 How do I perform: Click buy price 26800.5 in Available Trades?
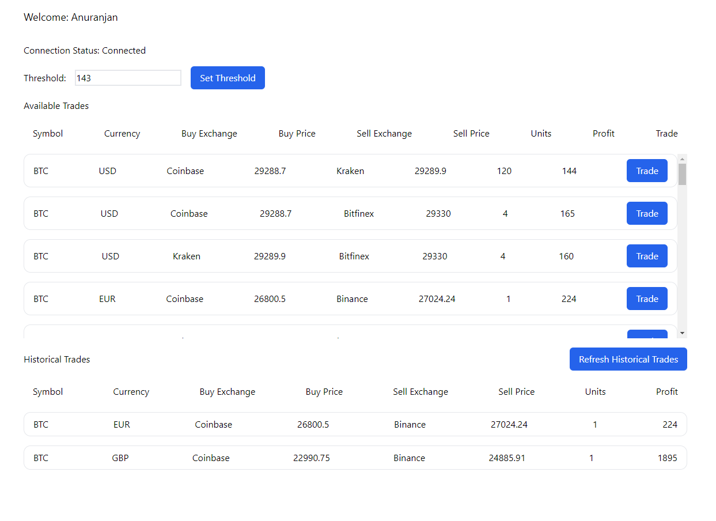270,299
